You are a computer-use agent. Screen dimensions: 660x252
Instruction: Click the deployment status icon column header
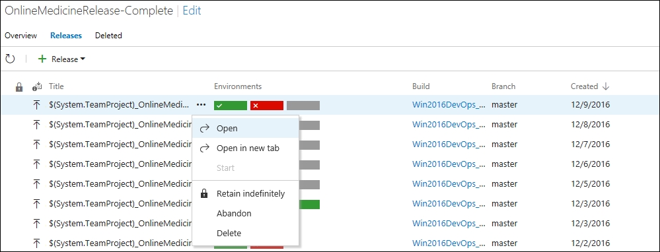pos(37,86)
